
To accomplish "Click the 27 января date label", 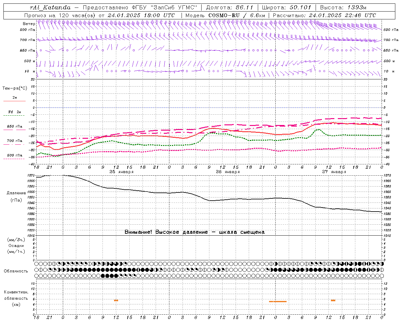I will (334, 172).
